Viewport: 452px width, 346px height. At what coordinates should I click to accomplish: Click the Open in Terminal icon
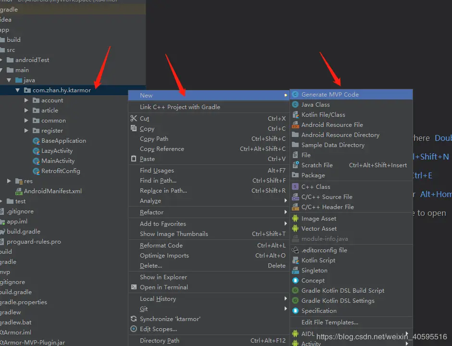[134, 287]
